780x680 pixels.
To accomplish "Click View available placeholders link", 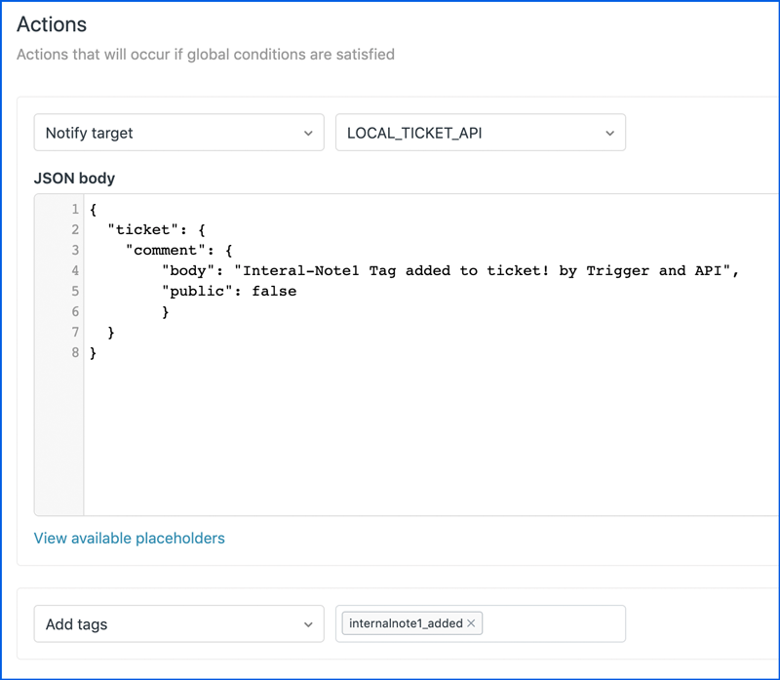I will point(130,539).
